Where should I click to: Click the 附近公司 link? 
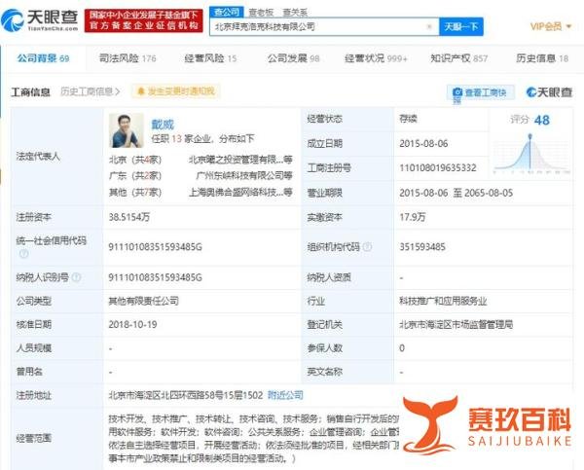[x=285, y=395]
